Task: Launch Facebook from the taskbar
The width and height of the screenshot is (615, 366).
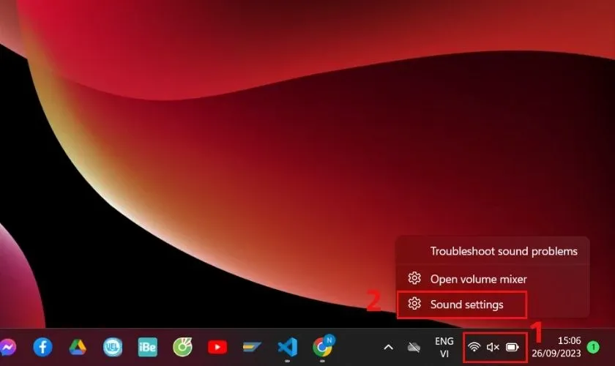Action: [x=43, y=346]
